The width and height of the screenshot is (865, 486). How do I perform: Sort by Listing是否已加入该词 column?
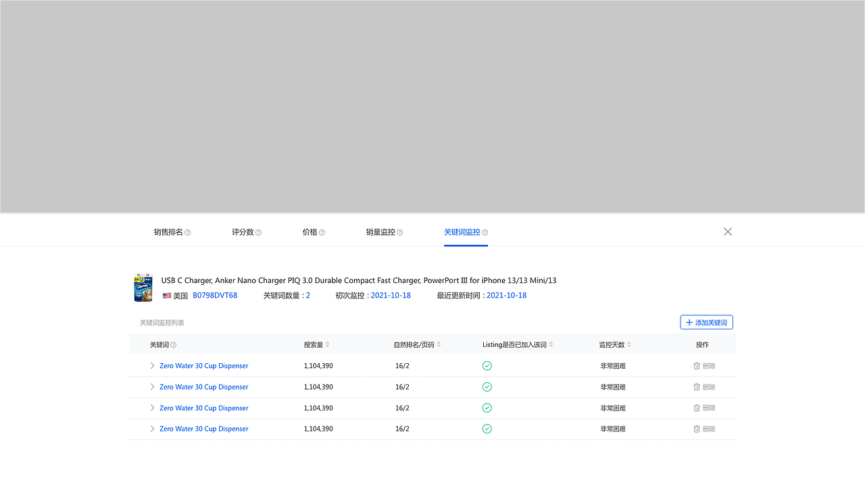pyautogui.click(x=551, y=345)
